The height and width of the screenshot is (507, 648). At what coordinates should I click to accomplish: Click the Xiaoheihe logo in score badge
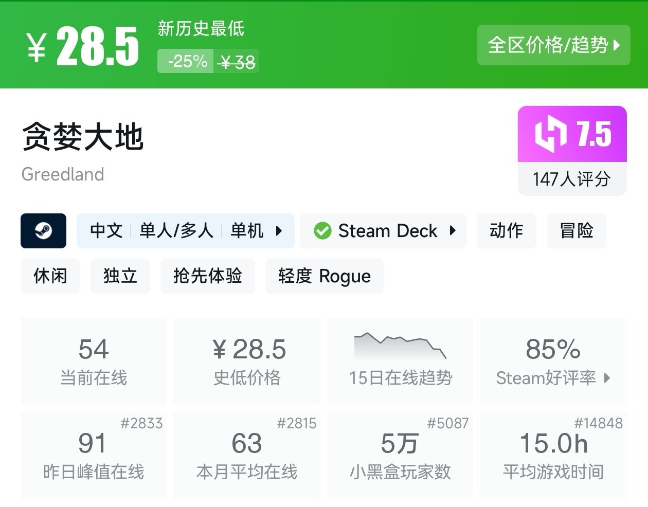(550, 134)
